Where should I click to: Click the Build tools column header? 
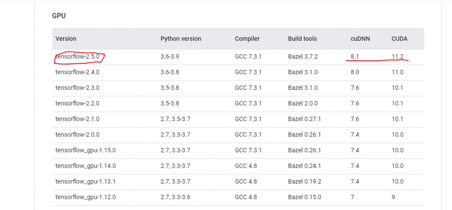[302, 39]
